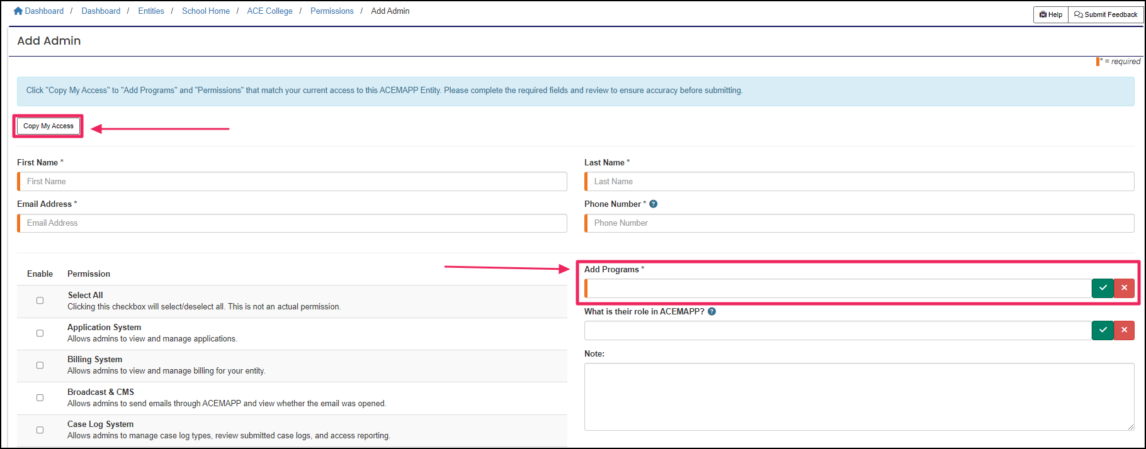Open the Add Programs selection field

[x=838, y=288]
